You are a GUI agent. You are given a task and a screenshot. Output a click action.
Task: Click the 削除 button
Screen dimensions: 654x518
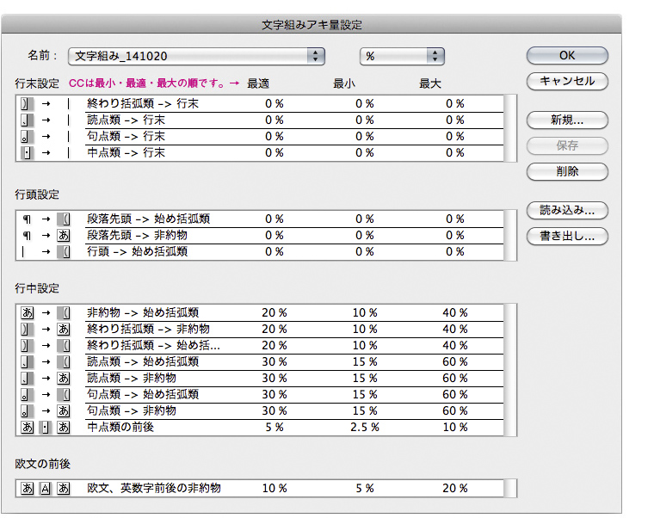click(567, 171)
